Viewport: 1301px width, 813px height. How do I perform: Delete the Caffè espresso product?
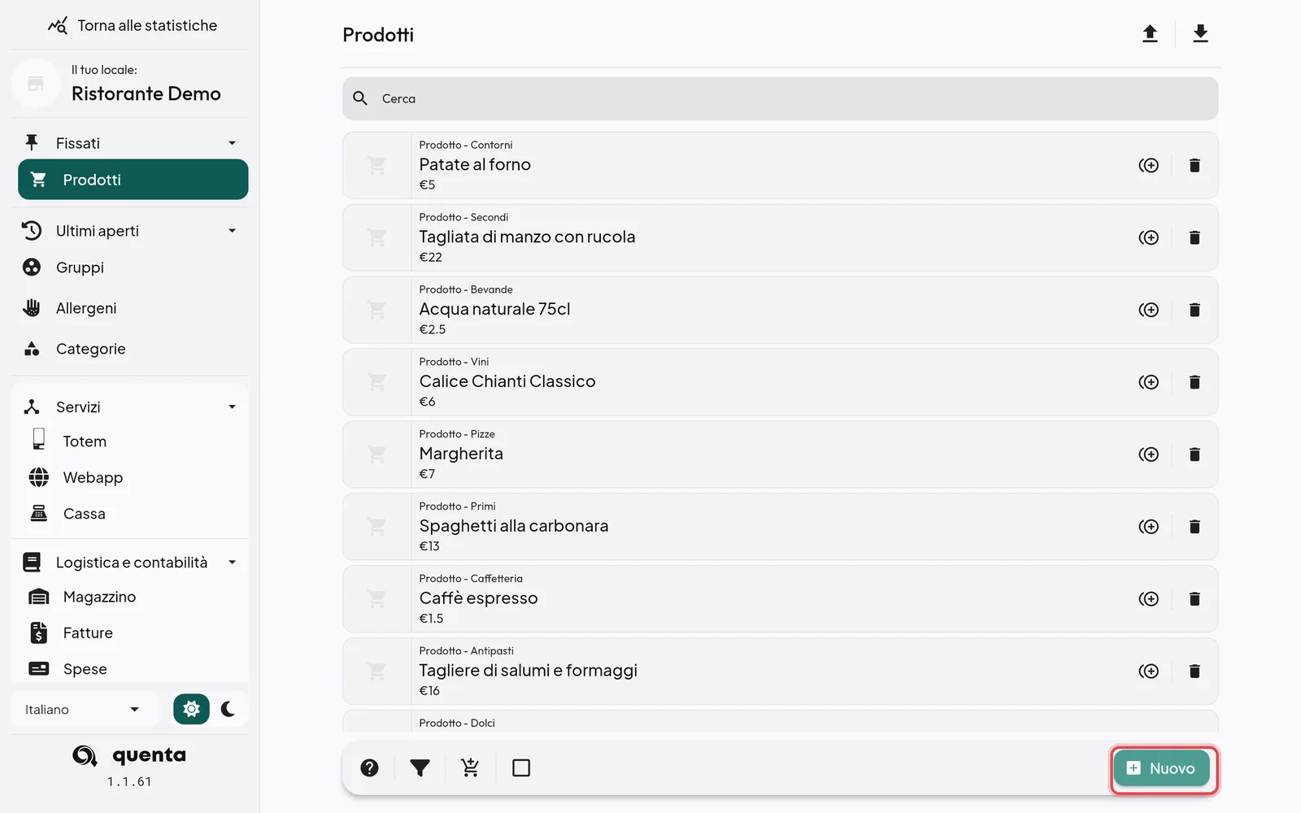(1194, 599)
